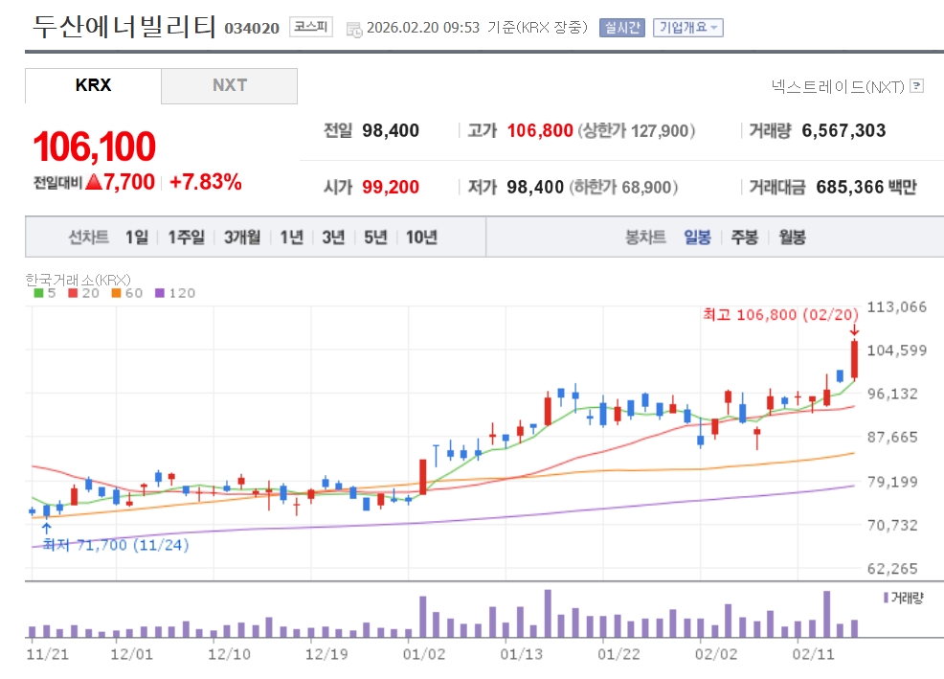Click the orange 60-day moving average legend square
Image resolution: width=944 pixels, height=679 pixels.
coord(116,293)
